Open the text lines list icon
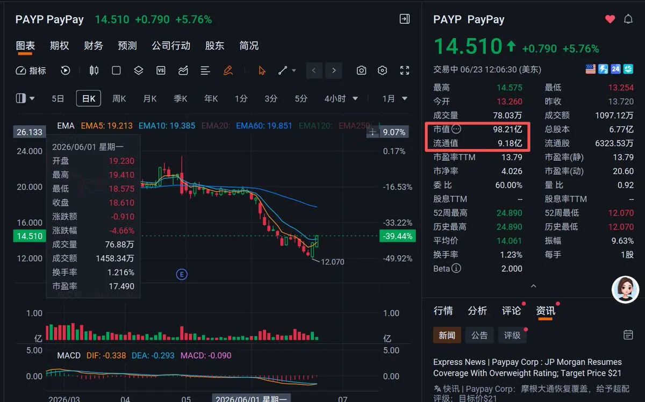The height and width of the screenshot is (402, 645). point(205,70)
